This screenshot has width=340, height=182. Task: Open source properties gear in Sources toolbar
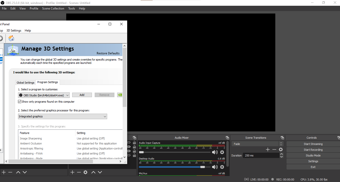tap(85, 172)
